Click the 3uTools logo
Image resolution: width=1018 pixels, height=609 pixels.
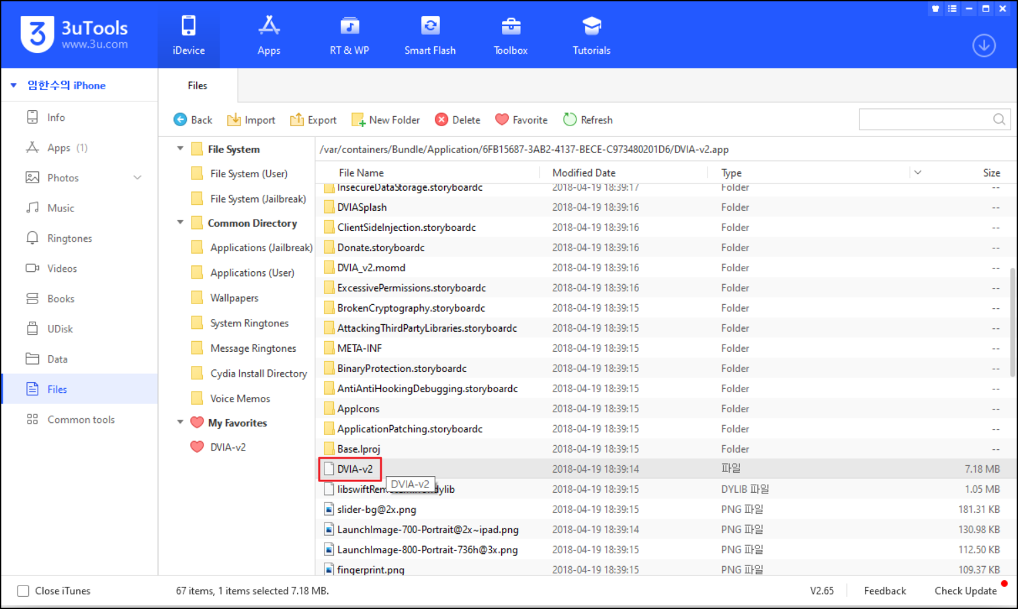point(74,35)
